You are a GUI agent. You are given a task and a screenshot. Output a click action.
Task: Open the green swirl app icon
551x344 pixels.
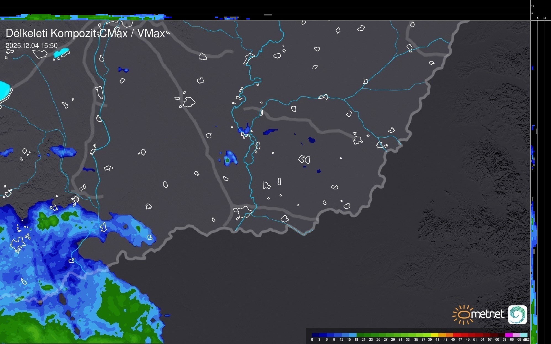(x=517, y=315)
